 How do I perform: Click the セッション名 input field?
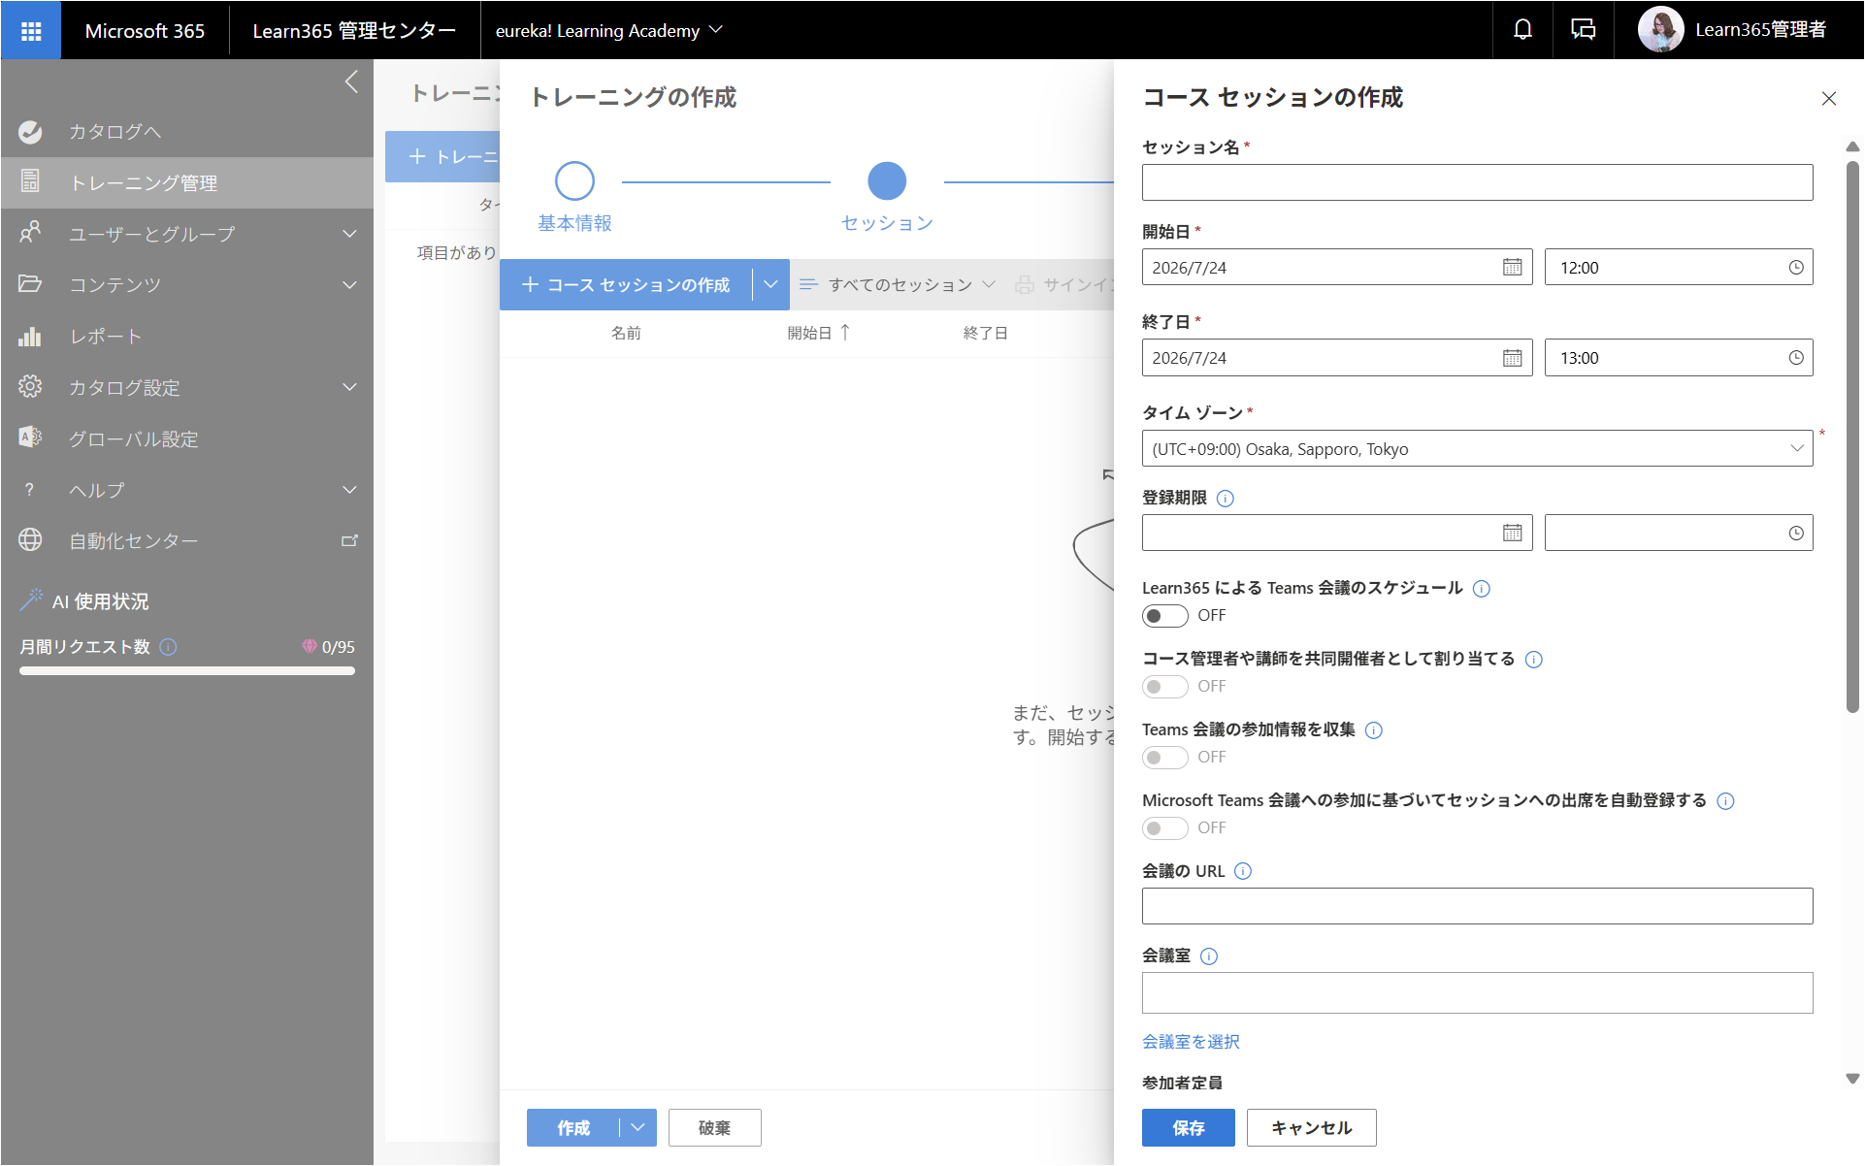(1477, 182)
